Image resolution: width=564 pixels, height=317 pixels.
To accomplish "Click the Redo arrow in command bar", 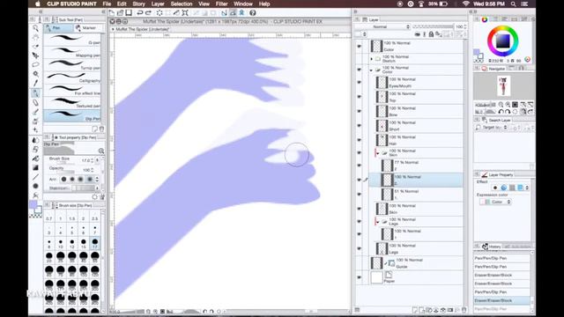I will click(148, 13).
